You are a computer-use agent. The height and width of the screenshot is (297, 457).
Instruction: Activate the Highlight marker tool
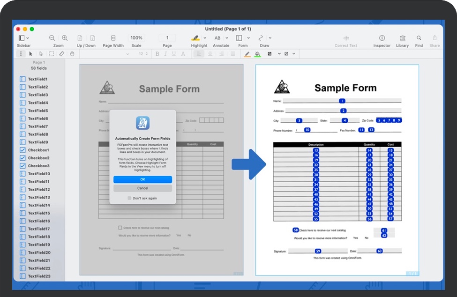tap(195, 38)
